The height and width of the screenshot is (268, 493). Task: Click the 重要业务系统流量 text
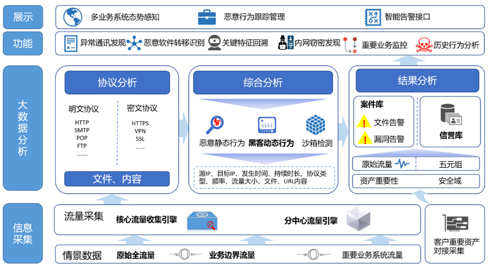coord(372,255)
